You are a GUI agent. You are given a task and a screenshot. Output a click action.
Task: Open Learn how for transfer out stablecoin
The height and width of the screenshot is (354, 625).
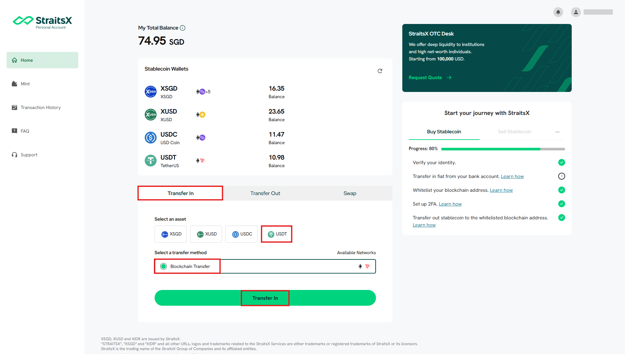coord(424,225)
